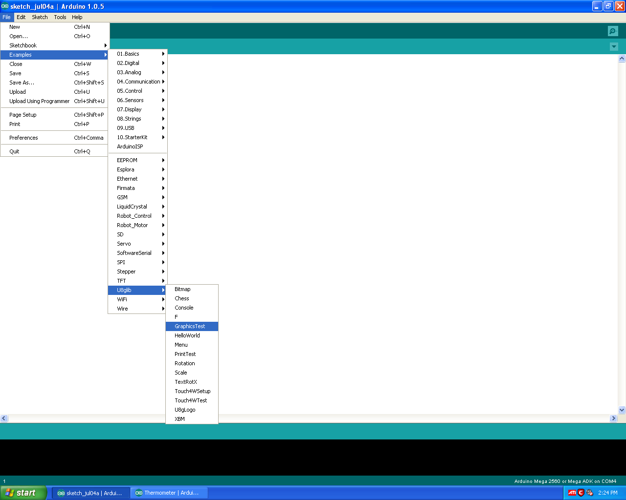Open Preferences from File menu
The height and width of the screenshot is (500, 626).
[55, 138]
